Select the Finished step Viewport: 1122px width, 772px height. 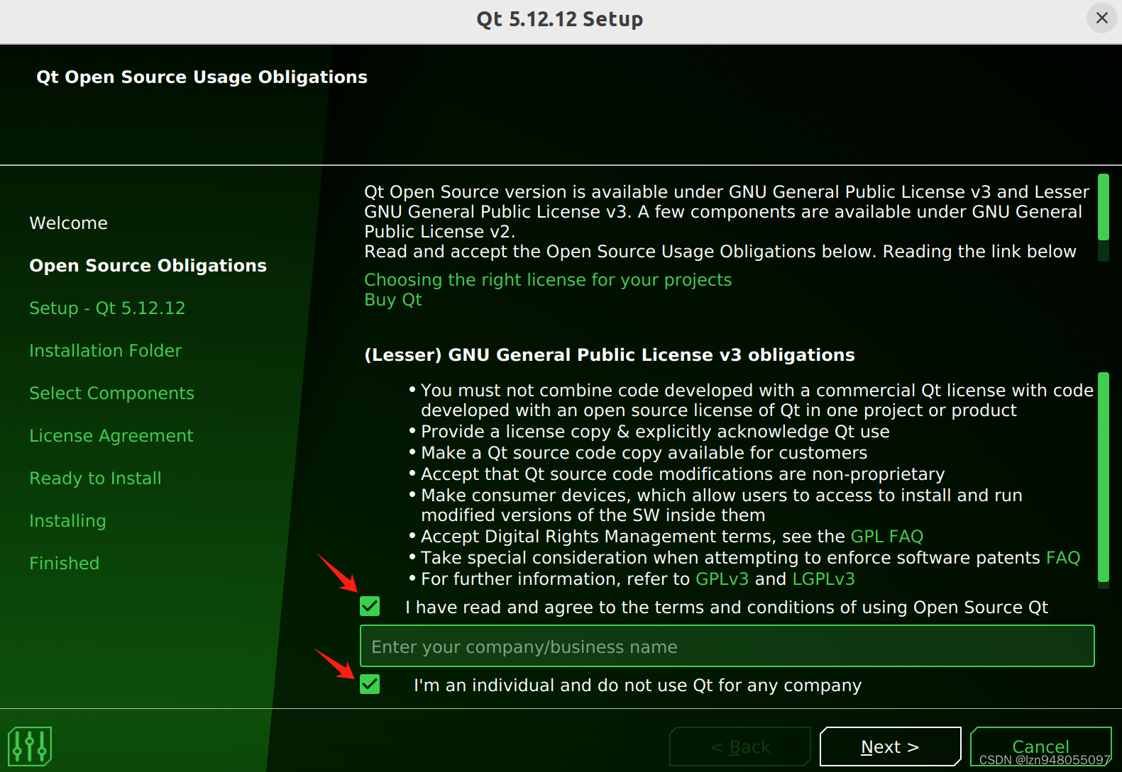(65, 564)
